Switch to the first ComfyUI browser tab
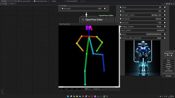Image resolution: width=175 pixels, height=98 pixels. pyautogui.click(x=8, y=1)
